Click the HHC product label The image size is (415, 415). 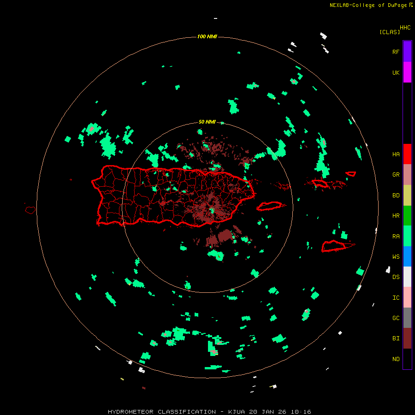click(405, 28)
